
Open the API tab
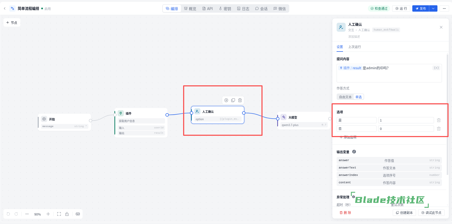207,9
